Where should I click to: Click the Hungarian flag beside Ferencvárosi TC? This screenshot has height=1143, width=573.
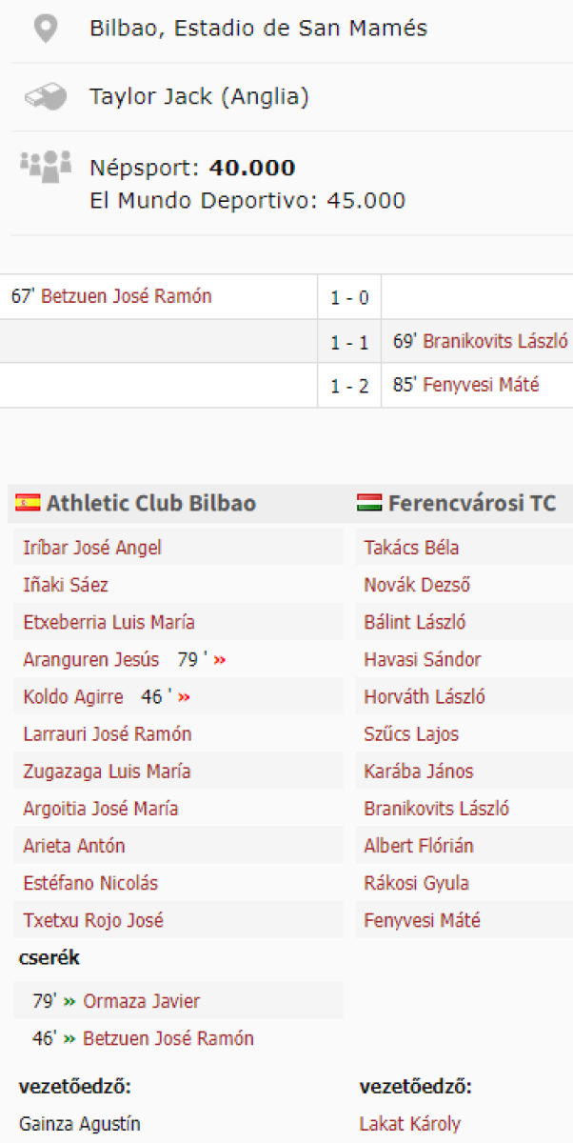point(369,503)
